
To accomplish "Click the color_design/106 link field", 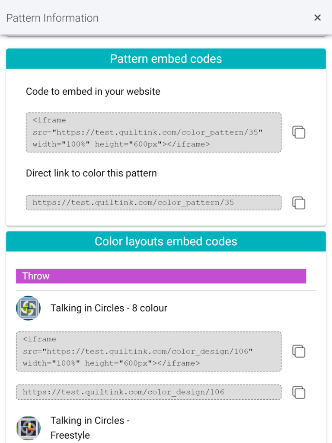I will click(149, 392).
